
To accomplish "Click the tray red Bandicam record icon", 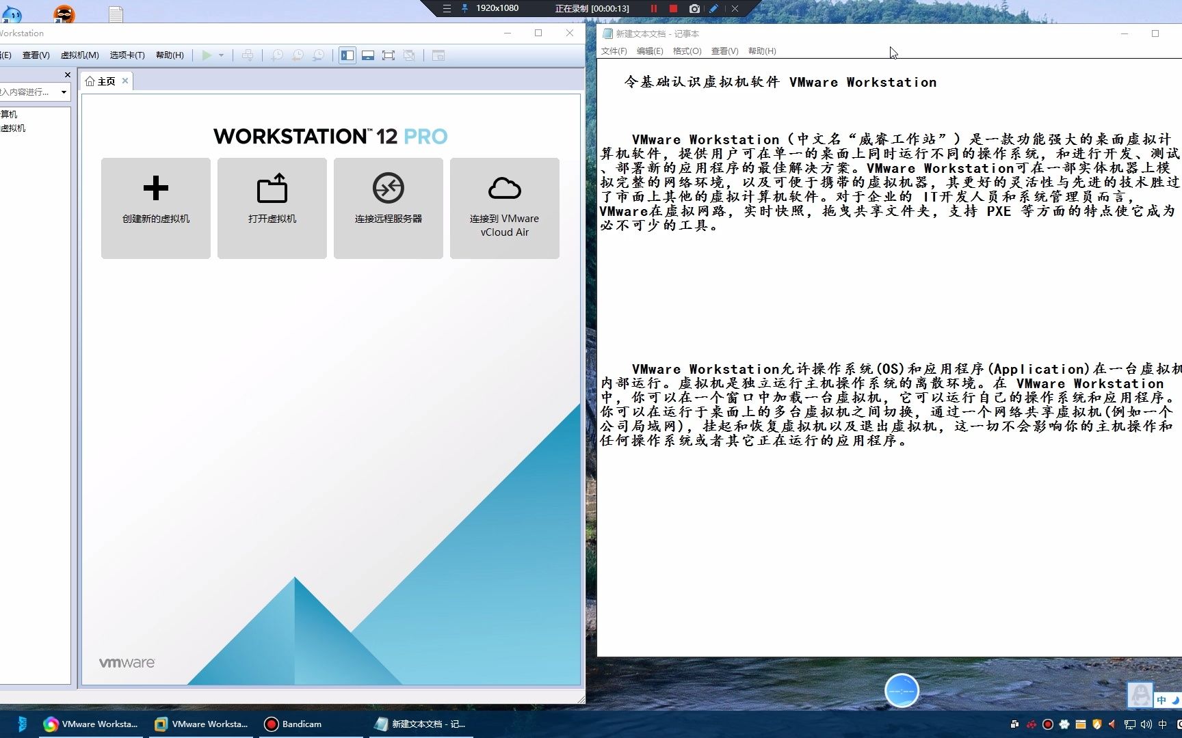I will pos(1048,724).
